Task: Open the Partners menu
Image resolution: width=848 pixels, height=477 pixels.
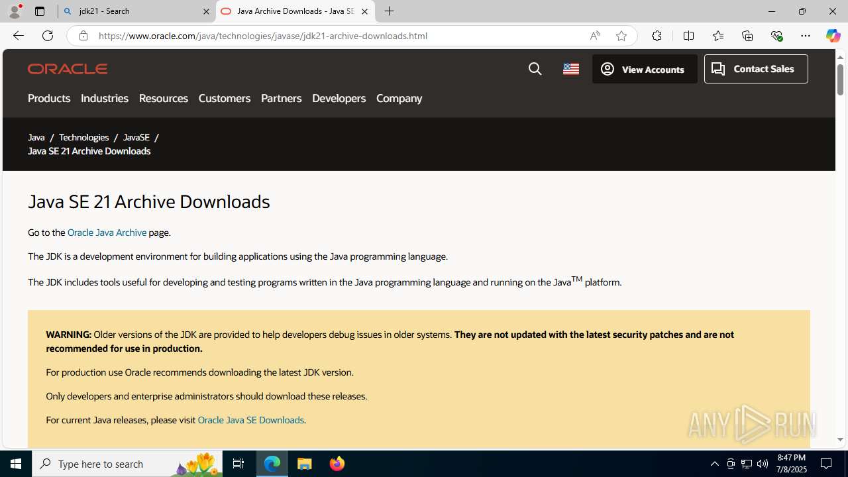Action: tap(281, 98)
